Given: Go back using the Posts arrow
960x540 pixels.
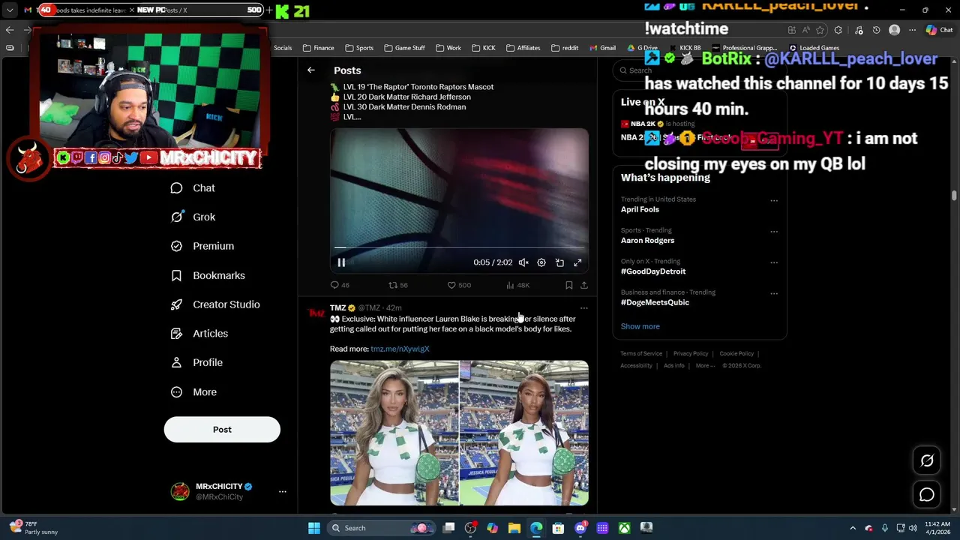Looking at the screenshot, I should (x=310, y=70).
